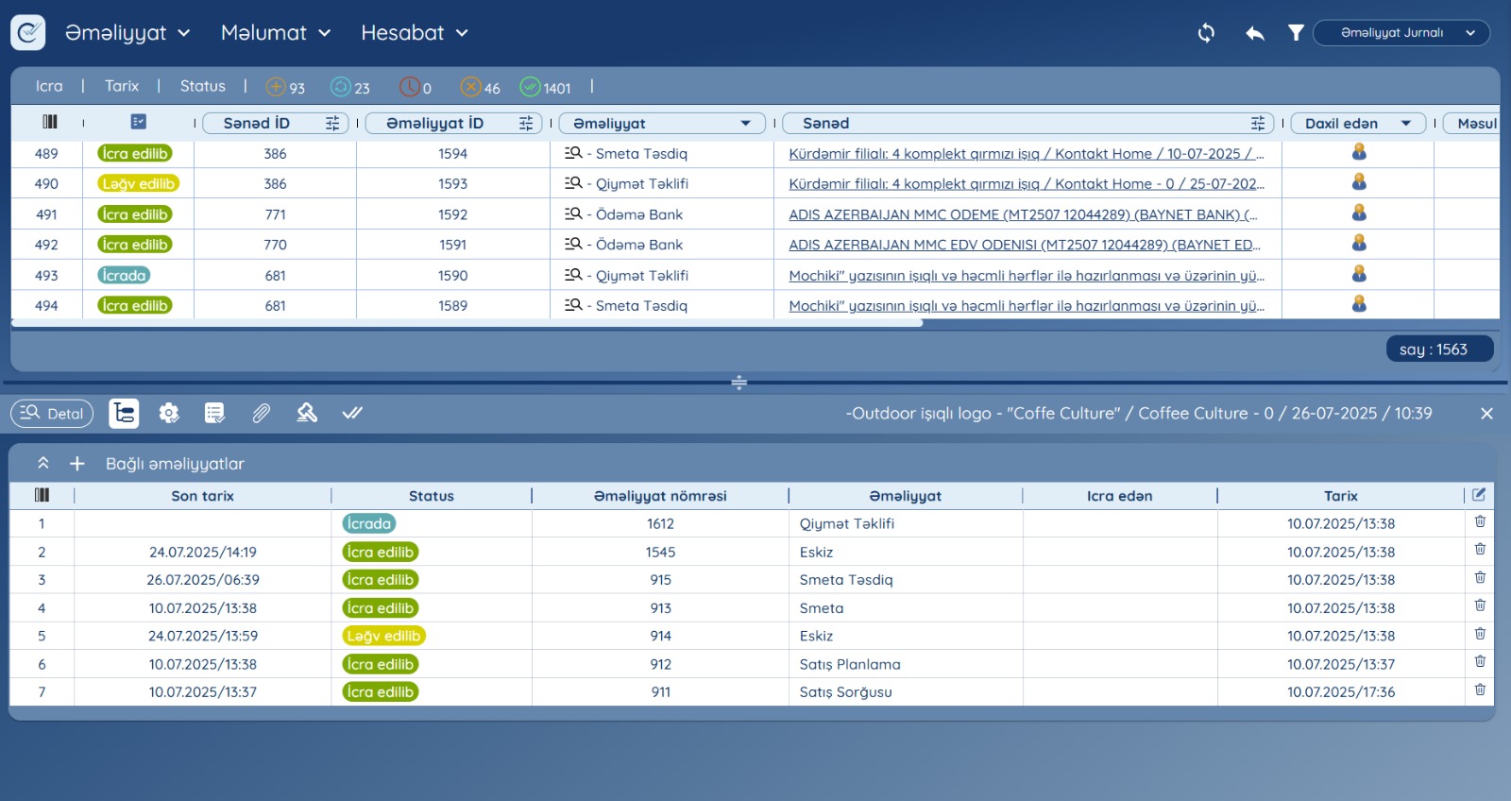
Task: Delete linked operation 1612 with trash icon
Action: pos(1480,521)
